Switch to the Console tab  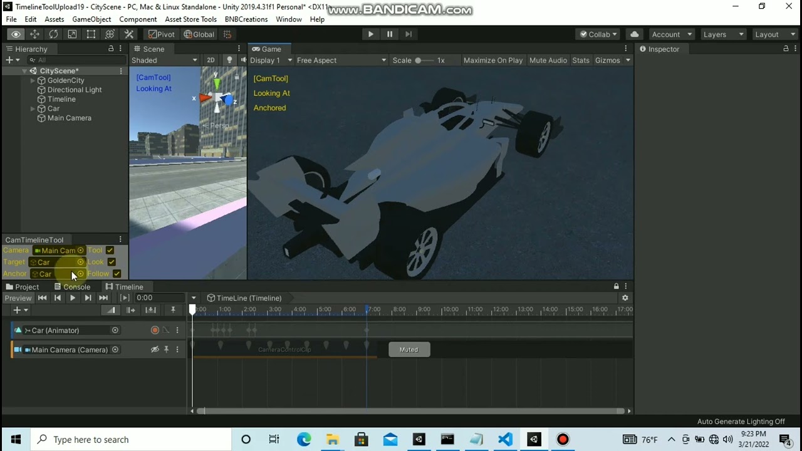[72, 286]
